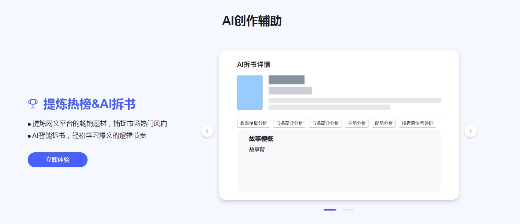Click the trophy icon beside 提炼热榜&AI拆书
520x224 pixels.
click(33, 104)
